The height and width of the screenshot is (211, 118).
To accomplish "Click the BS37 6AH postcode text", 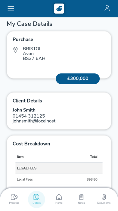I will pos(34,59).
